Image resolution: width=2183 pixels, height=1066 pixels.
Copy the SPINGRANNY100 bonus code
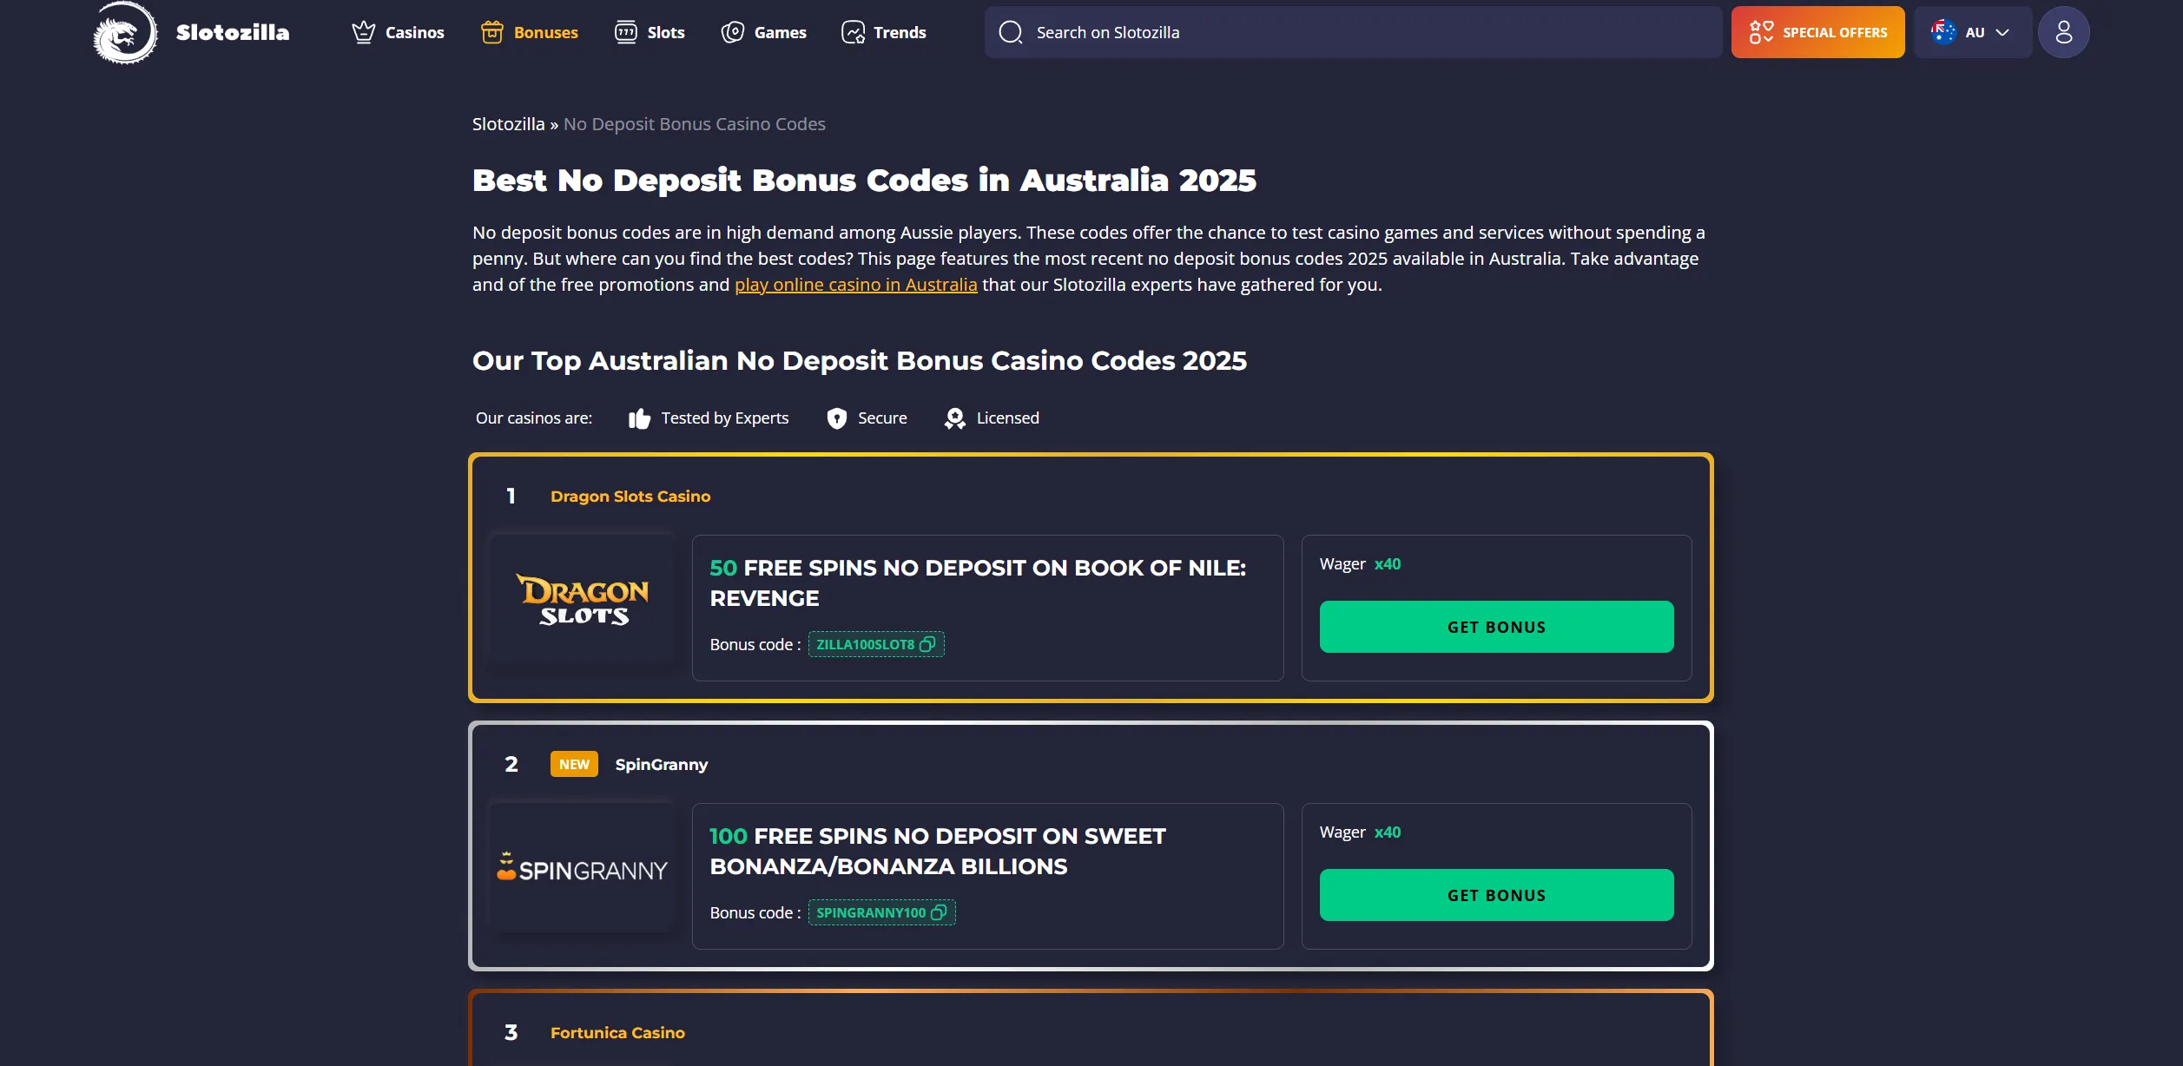click(x=882, y=912)
